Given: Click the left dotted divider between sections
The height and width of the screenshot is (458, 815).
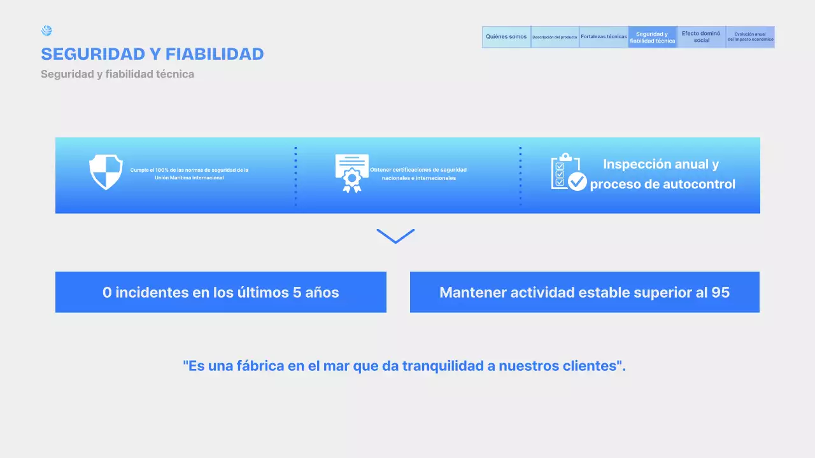Looking at the screenshot, I should click(295, 175).
